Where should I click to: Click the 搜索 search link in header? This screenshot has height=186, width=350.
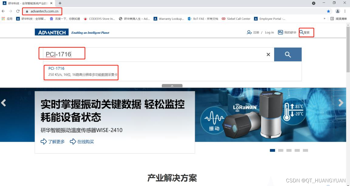tap(305, 32)
